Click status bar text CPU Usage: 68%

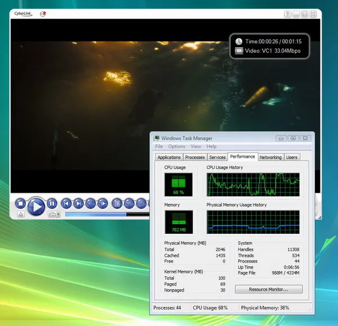[210, 307]
